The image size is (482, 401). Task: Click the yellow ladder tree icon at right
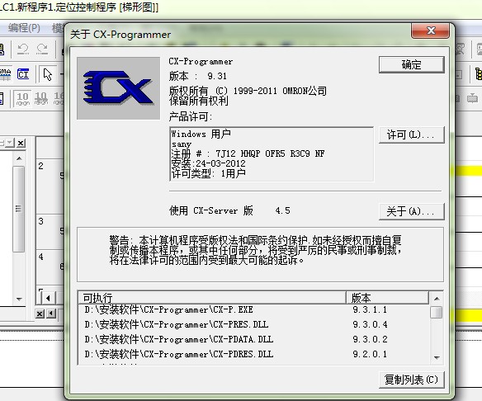tap(479, 74)
